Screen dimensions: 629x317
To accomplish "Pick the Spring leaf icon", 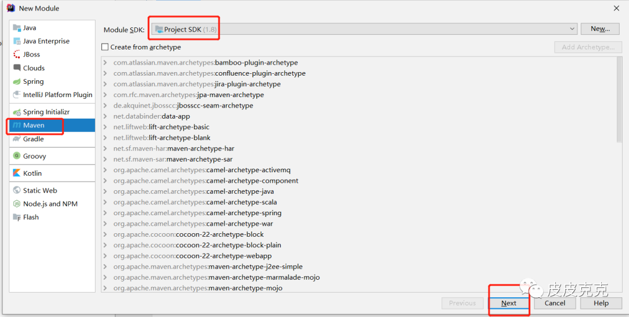I will [x=17, y=81].
